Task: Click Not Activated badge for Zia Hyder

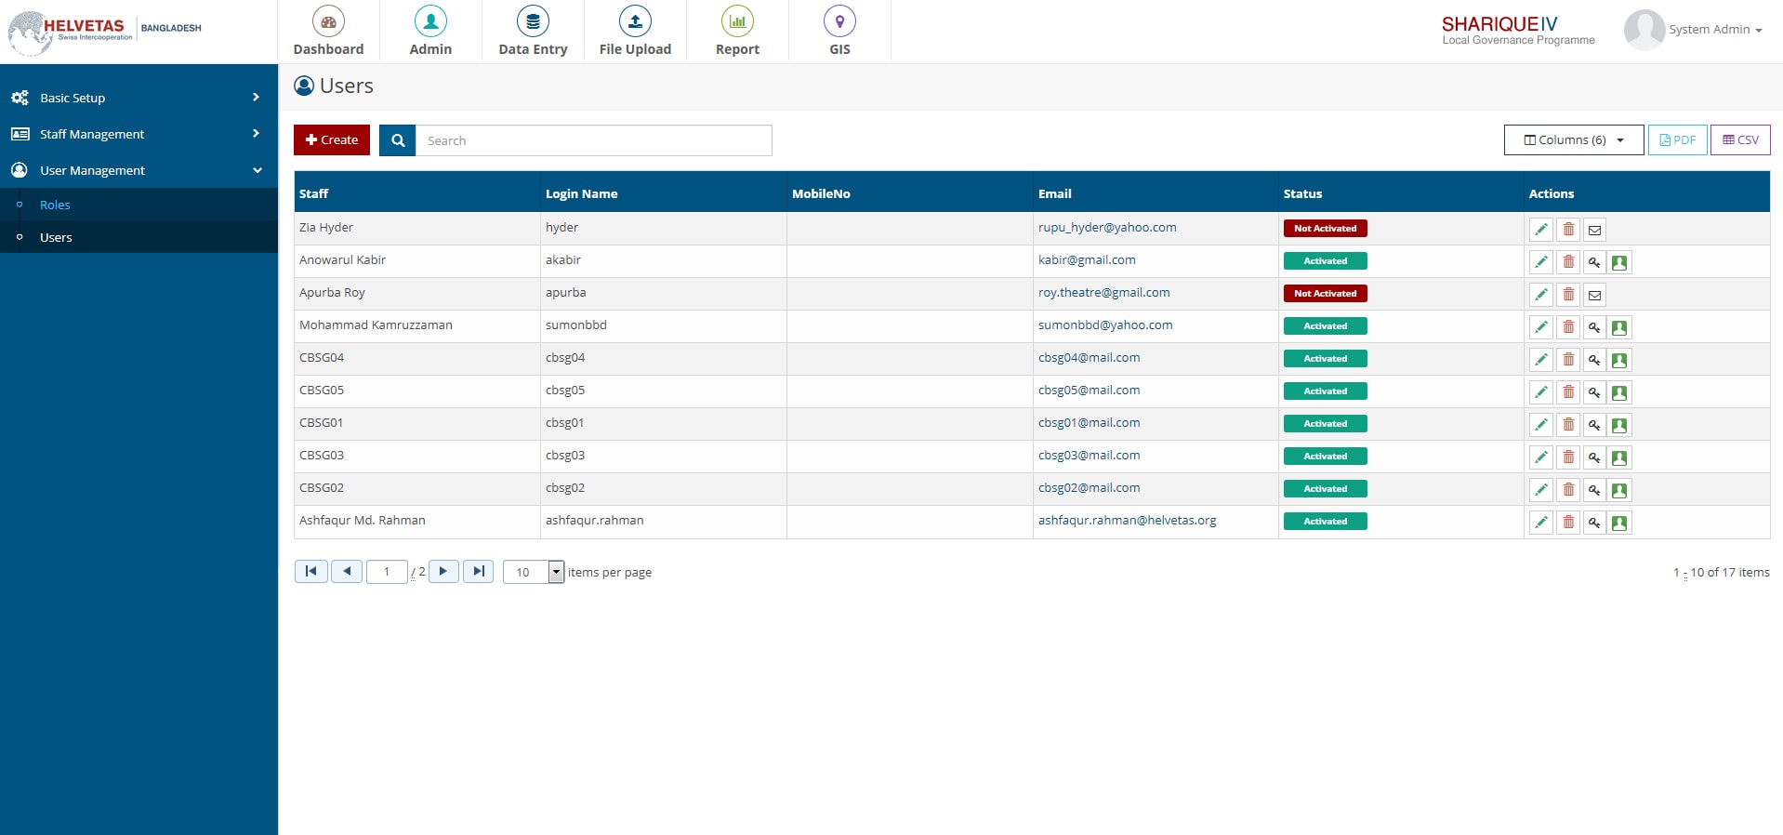Action: click(1325, 228)
